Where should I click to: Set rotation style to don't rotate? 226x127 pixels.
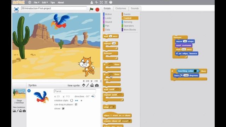(x=81, y=101)
